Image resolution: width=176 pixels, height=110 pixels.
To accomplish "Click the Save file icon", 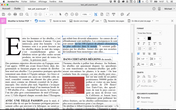I will tap(3, 14).
